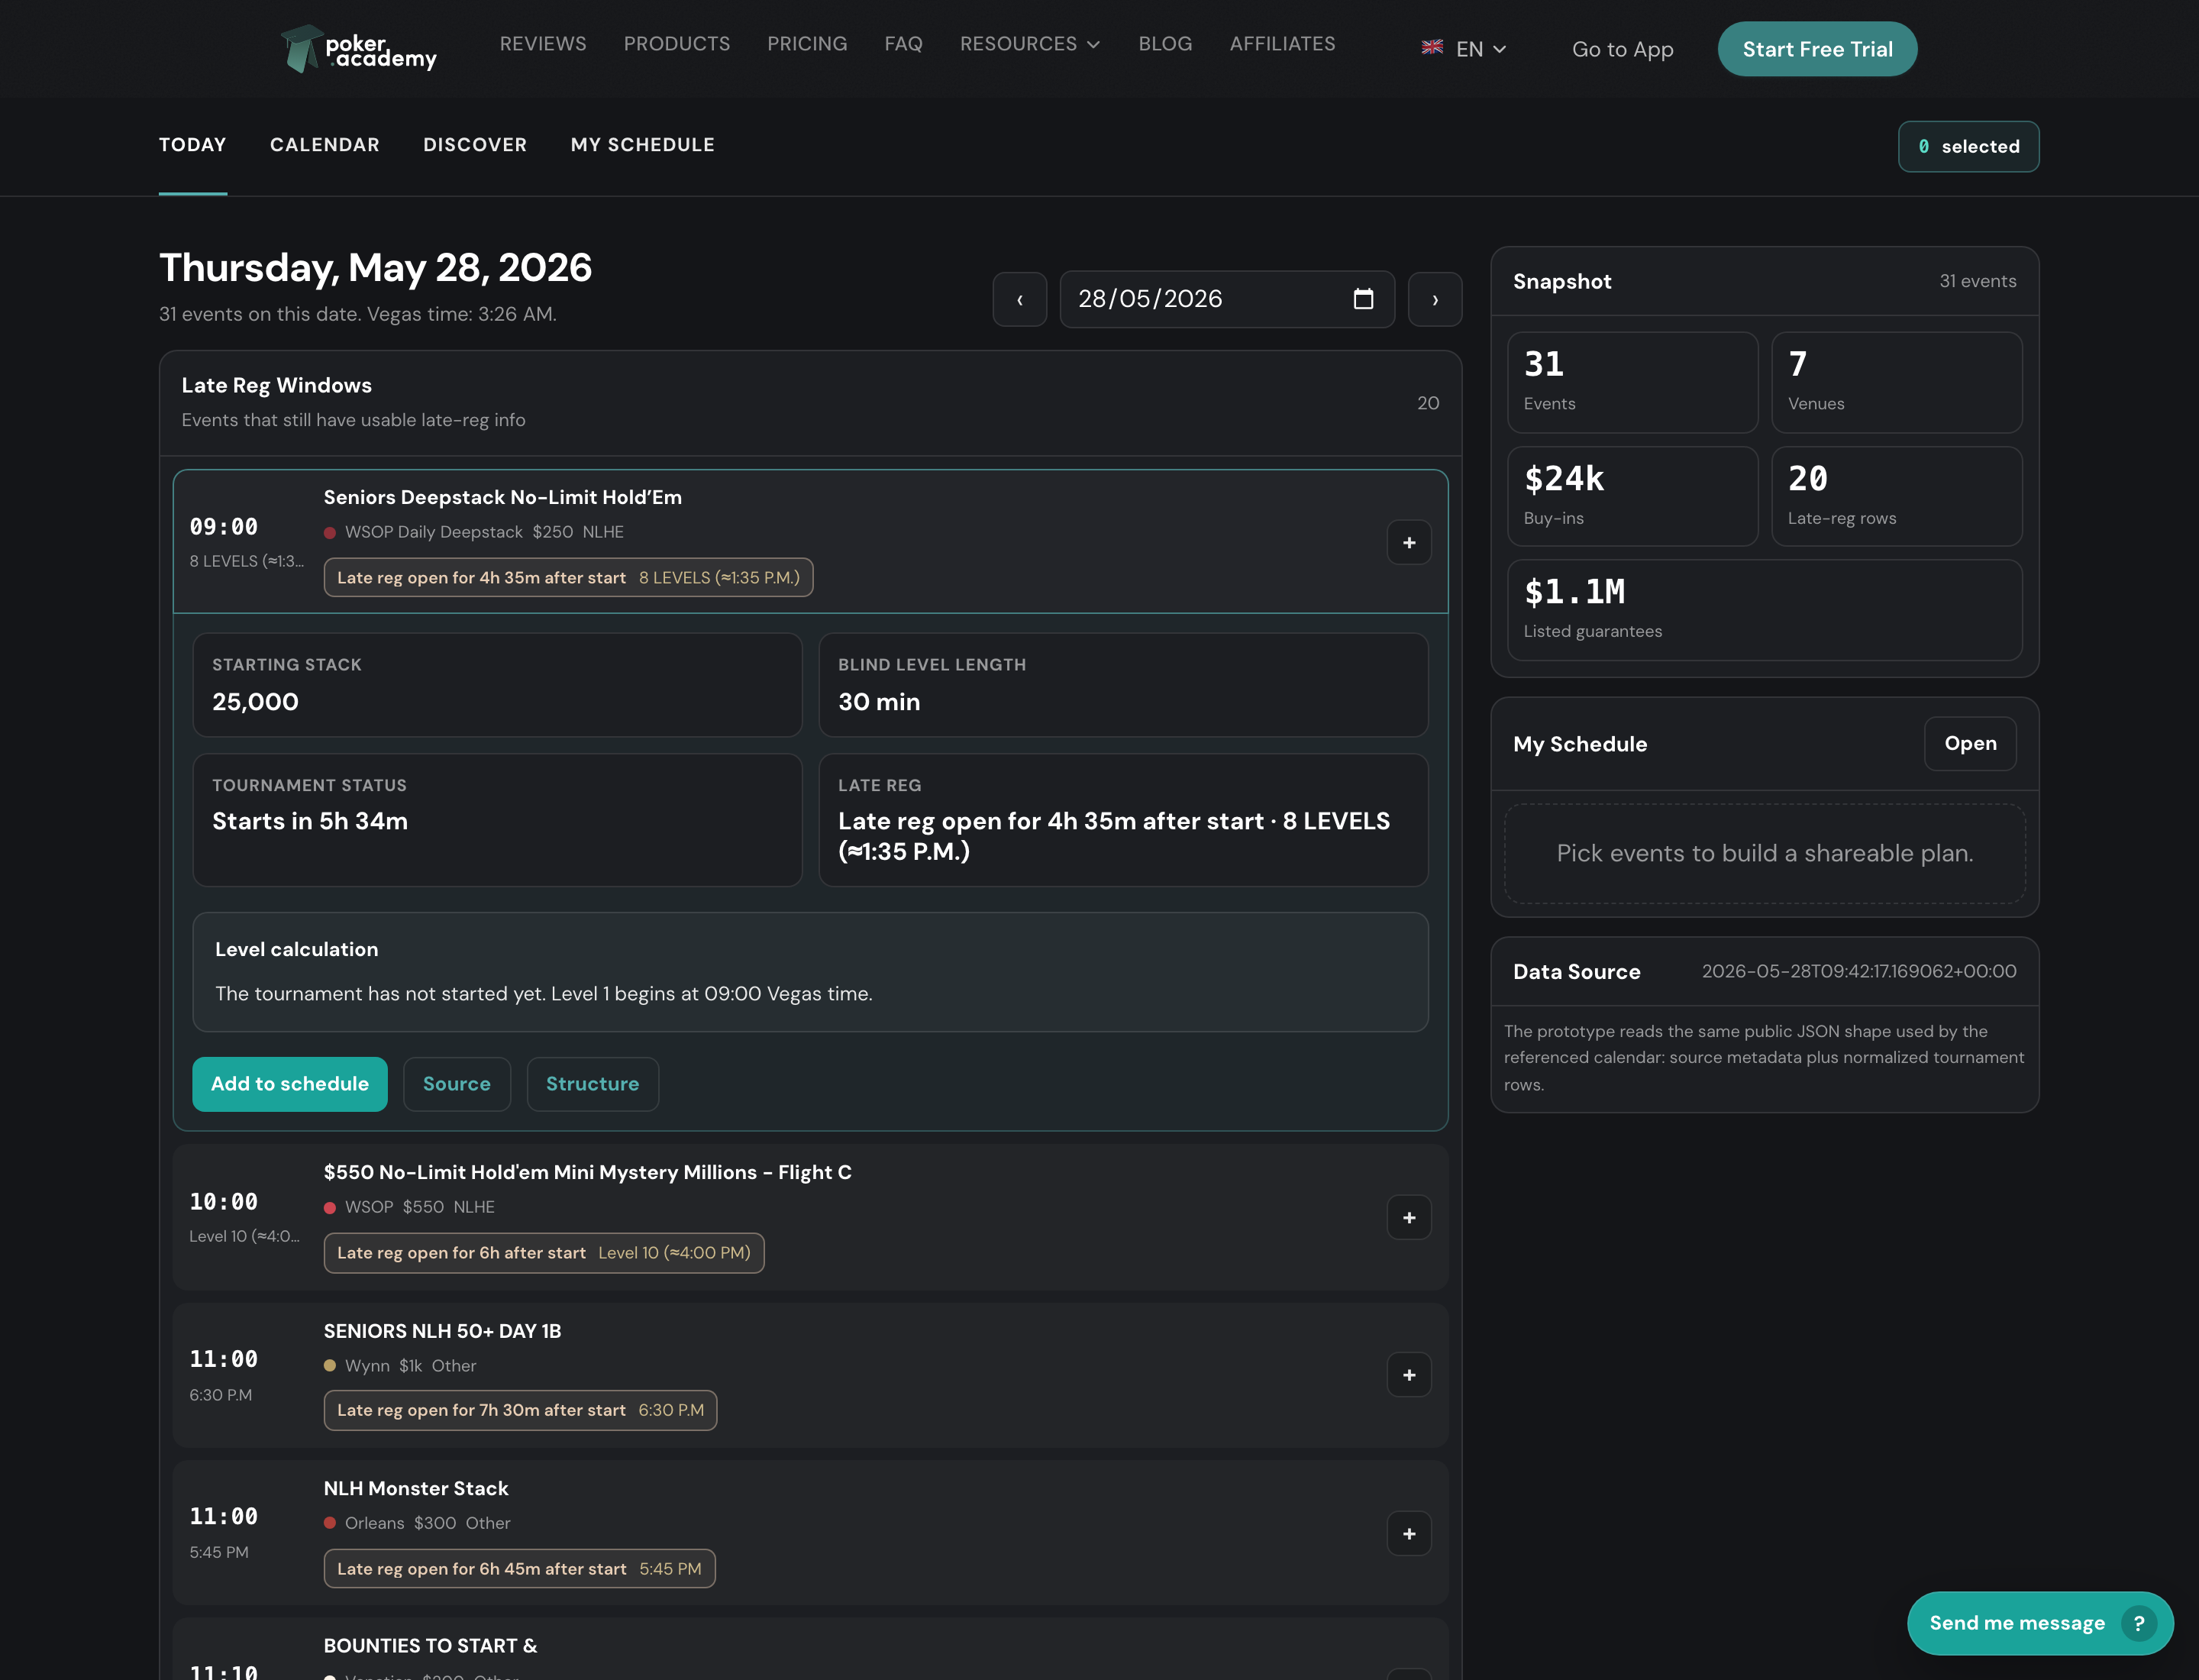2199x1680 pixels.
Task: Add NLH Monster Stack with plus button
Action: (1409, 1533)
